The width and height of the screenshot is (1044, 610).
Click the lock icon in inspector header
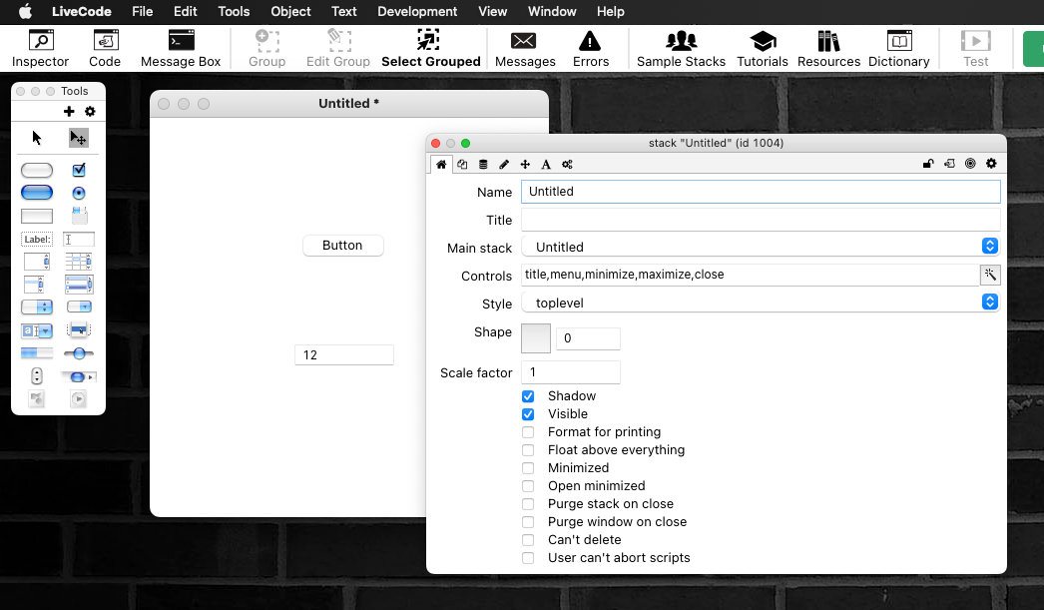(928, 164)
